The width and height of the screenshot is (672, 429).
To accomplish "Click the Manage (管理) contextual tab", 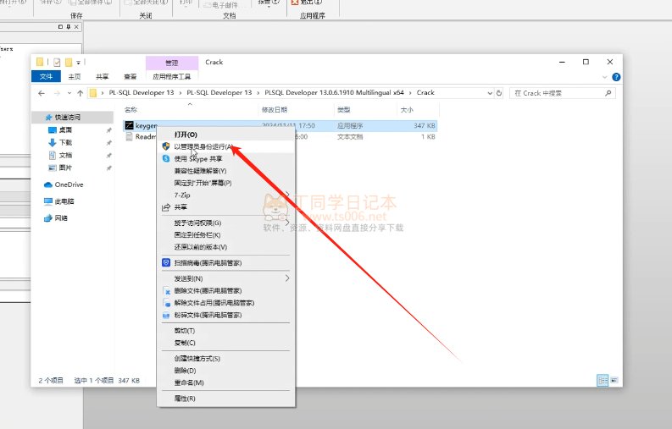I will tap(172, 63).
